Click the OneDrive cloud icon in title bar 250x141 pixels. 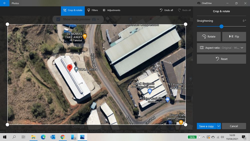199,3
